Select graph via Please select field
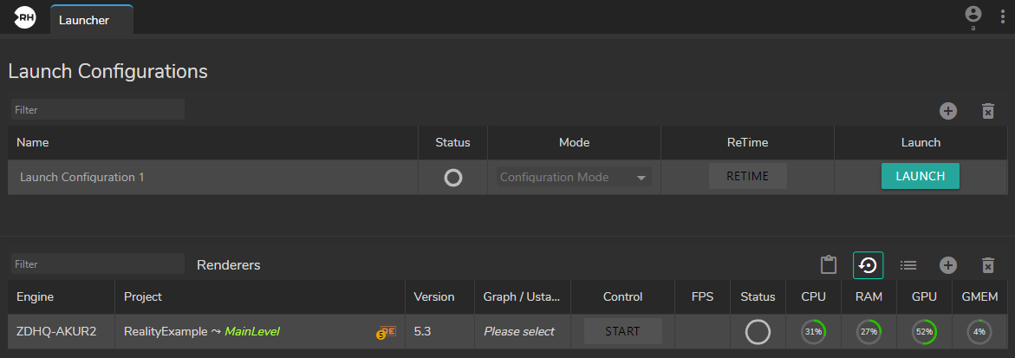This screenshot has height=358, width=1015. coord(518,331)
